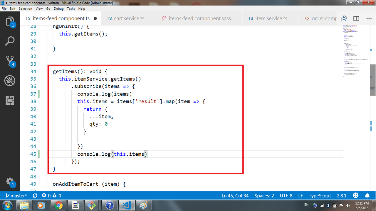Open the Help menu
This screenshot has width=376, height=211.
click(82, 9)
